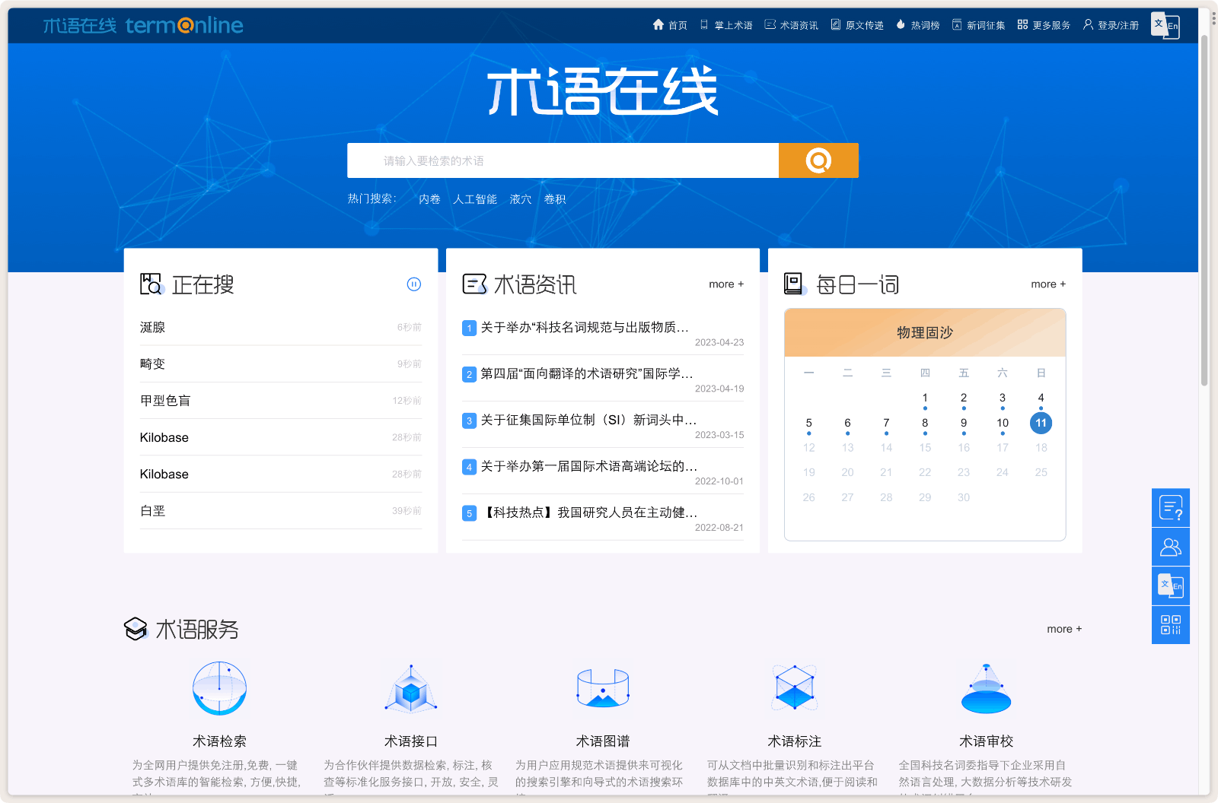This screenshot has width=1218, height=803.
Task: Search the hot term 人工智能
Action: point(474,198)
